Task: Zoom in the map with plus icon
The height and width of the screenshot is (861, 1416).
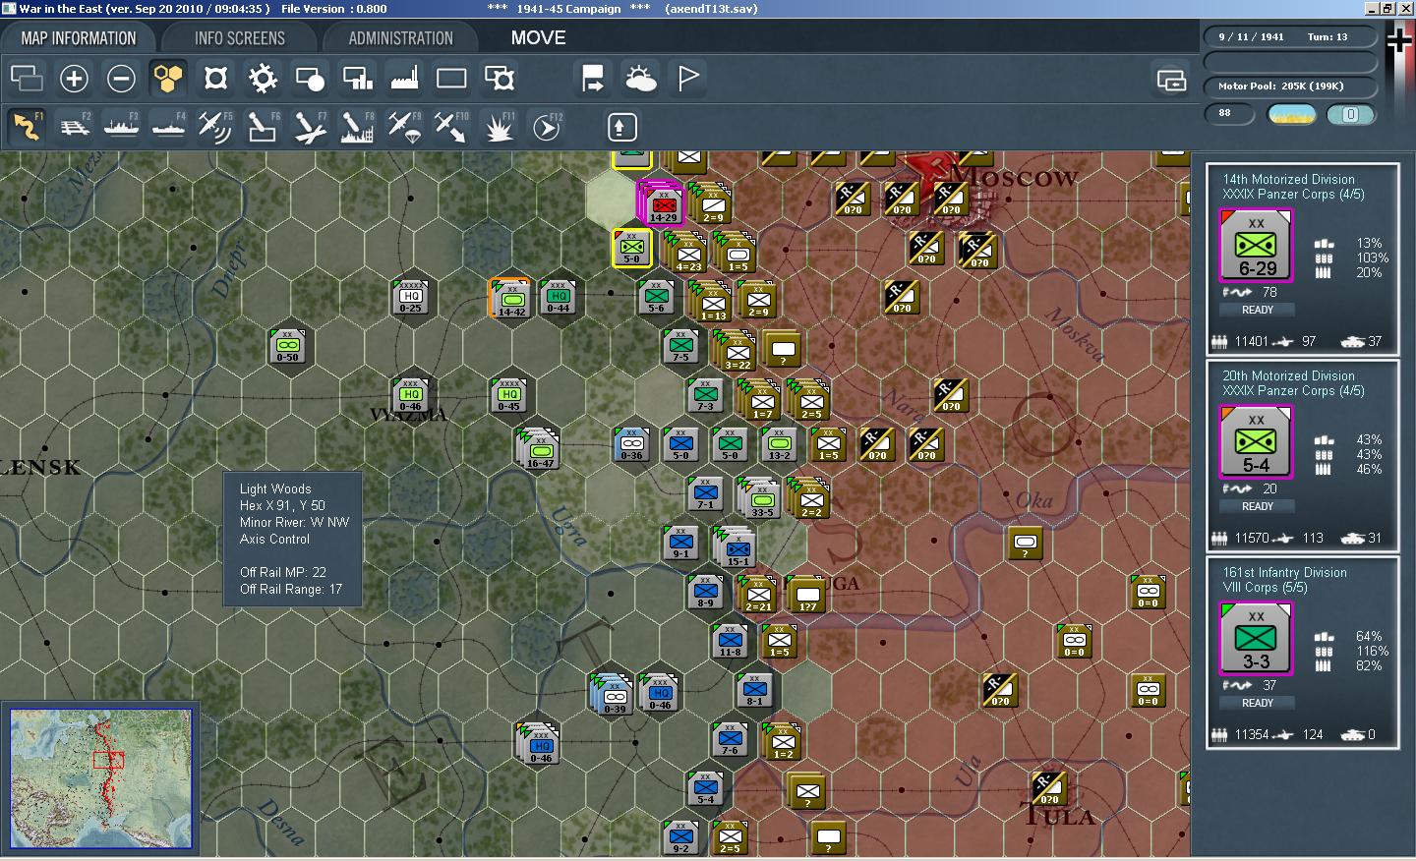Action: (74, 78)
